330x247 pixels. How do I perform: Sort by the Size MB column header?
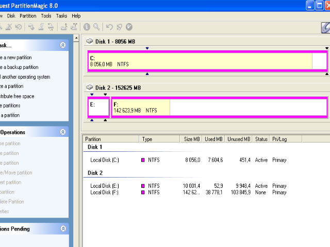[191, 139]
